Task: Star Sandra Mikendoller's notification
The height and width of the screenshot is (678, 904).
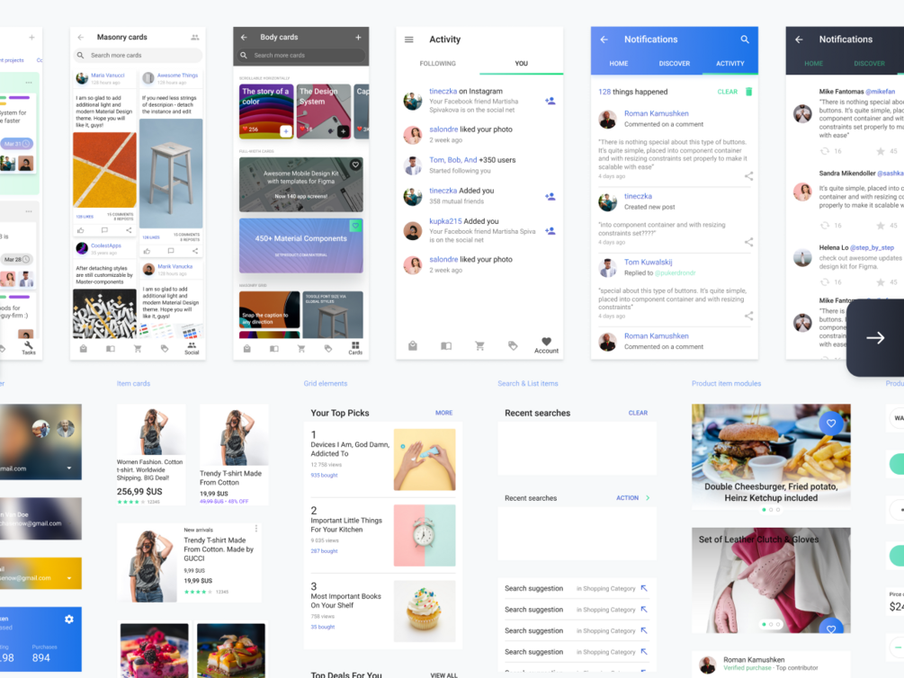Action: (x=881, y=226)
